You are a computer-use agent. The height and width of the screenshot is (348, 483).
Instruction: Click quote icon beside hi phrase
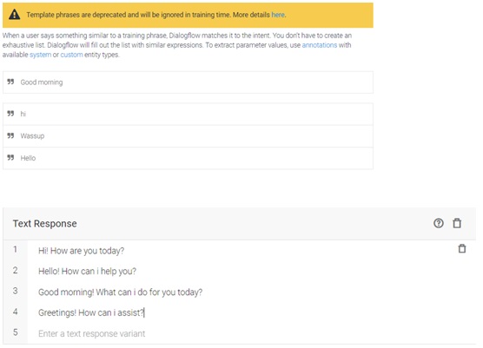[x=10, y=114]
